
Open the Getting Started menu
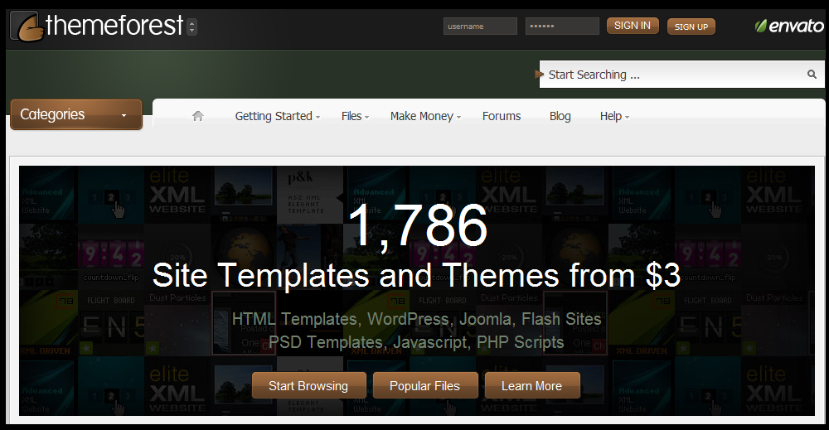tap(278, 116)
